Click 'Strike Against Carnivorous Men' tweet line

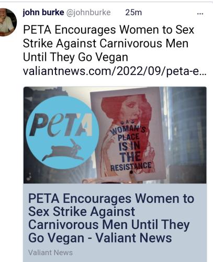106,43
